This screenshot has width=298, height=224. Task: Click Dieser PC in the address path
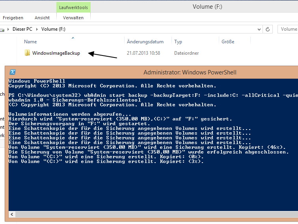click(22, 29)
